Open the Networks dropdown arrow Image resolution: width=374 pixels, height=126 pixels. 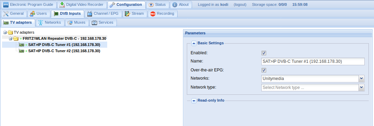[x=362, y=79]
